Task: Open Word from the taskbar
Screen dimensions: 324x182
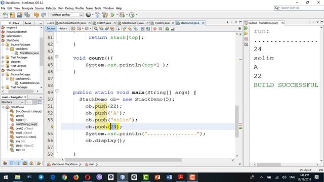Action: [x=169, y=177]
